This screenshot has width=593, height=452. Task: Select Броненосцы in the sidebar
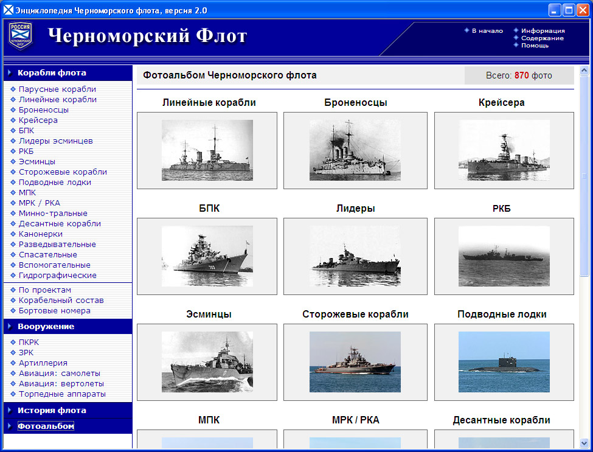coord(44,110)
